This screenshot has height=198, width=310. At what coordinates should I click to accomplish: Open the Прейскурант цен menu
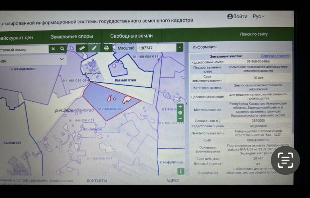(x=16, y=37)
